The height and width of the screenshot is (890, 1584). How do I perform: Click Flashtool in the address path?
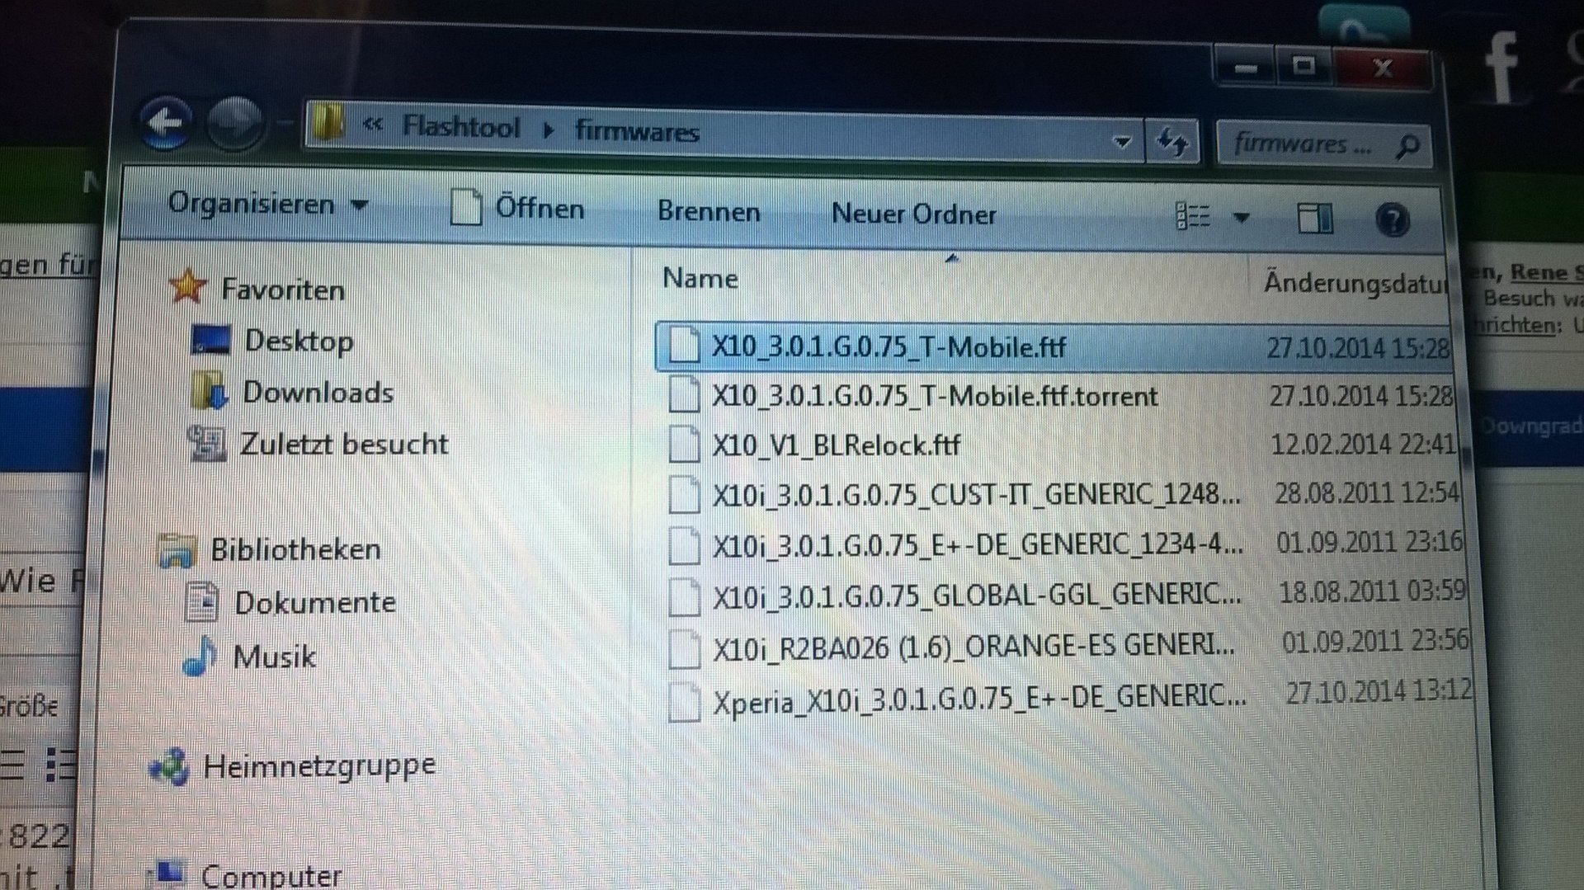[x=461, y=126]
